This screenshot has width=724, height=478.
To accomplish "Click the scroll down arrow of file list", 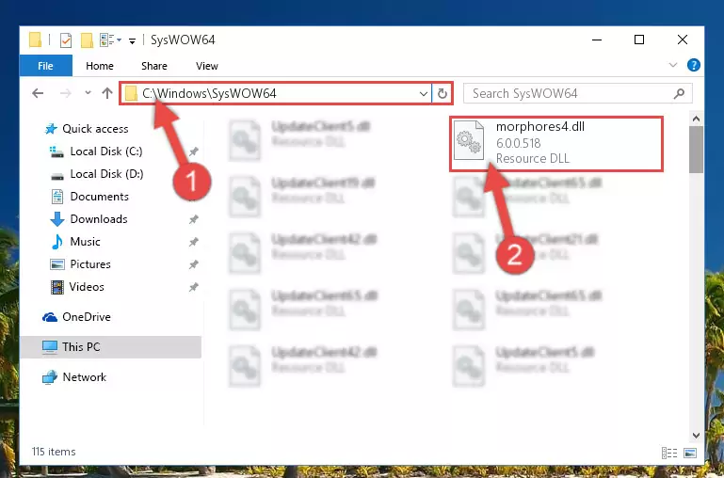I will 696,435.
